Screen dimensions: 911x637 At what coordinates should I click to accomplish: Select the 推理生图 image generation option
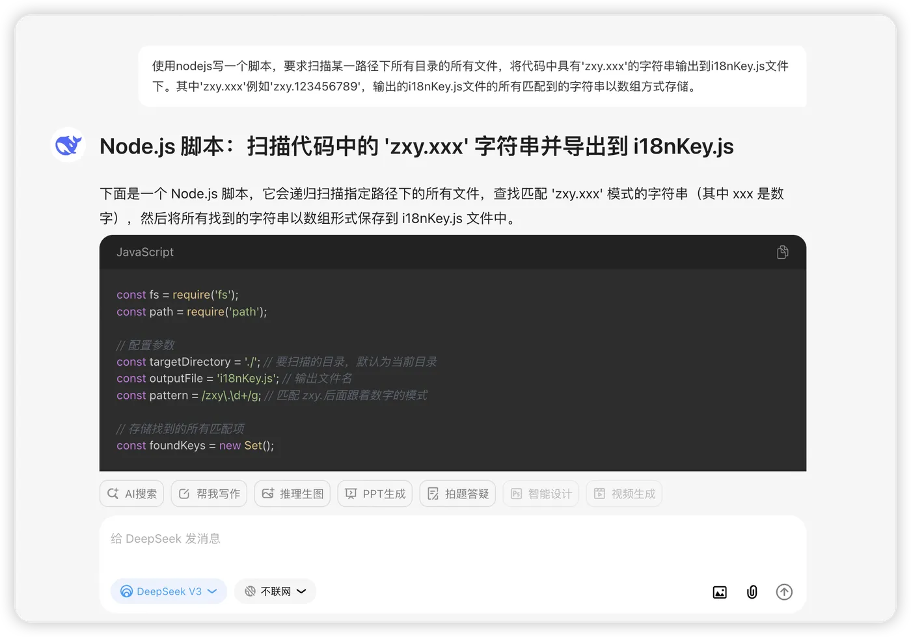point(292,494)
